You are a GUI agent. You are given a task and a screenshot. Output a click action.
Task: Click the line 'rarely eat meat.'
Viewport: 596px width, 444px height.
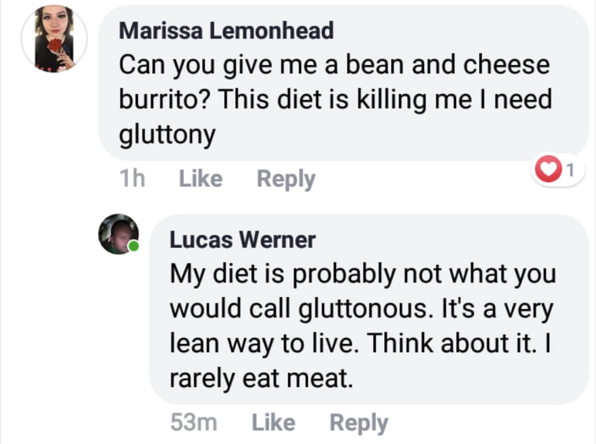(261, 379)
